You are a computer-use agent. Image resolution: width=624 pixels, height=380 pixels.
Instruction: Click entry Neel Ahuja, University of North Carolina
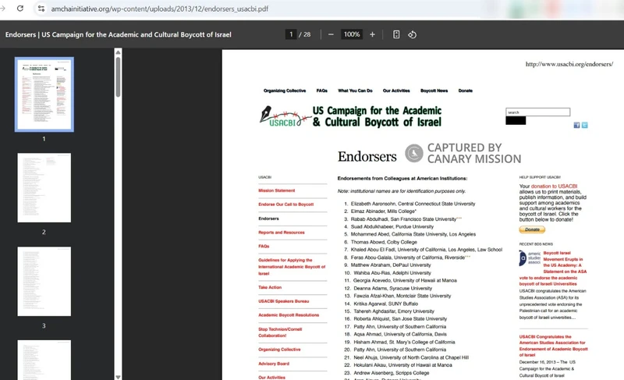411,357
